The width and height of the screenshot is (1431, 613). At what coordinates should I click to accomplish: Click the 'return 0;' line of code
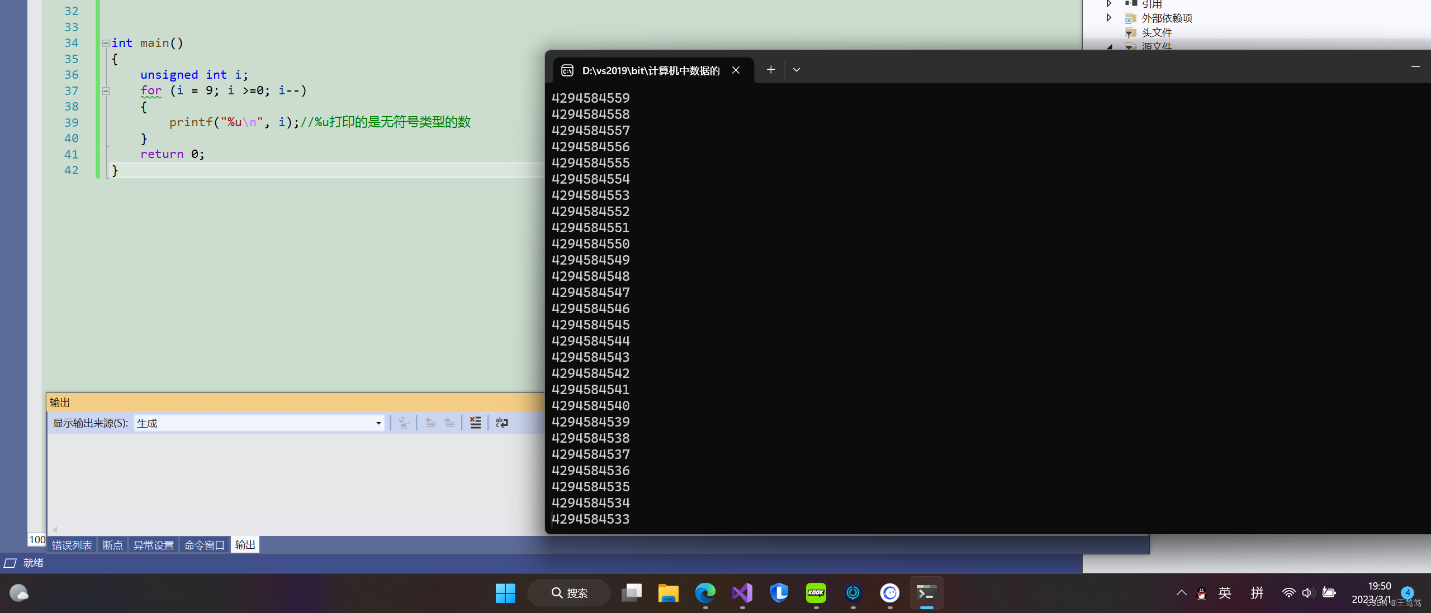pos(172,154)
